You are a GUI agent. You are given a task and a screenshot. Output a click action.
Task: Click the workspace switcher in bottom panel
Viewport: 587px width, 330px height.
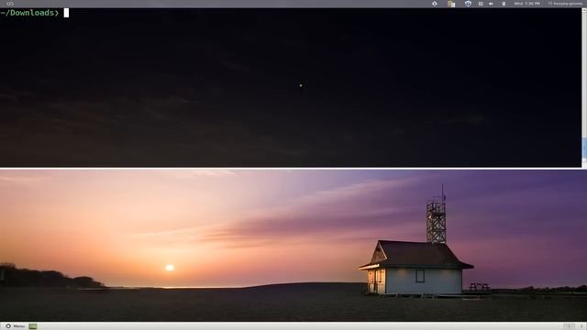click(569, 326)
